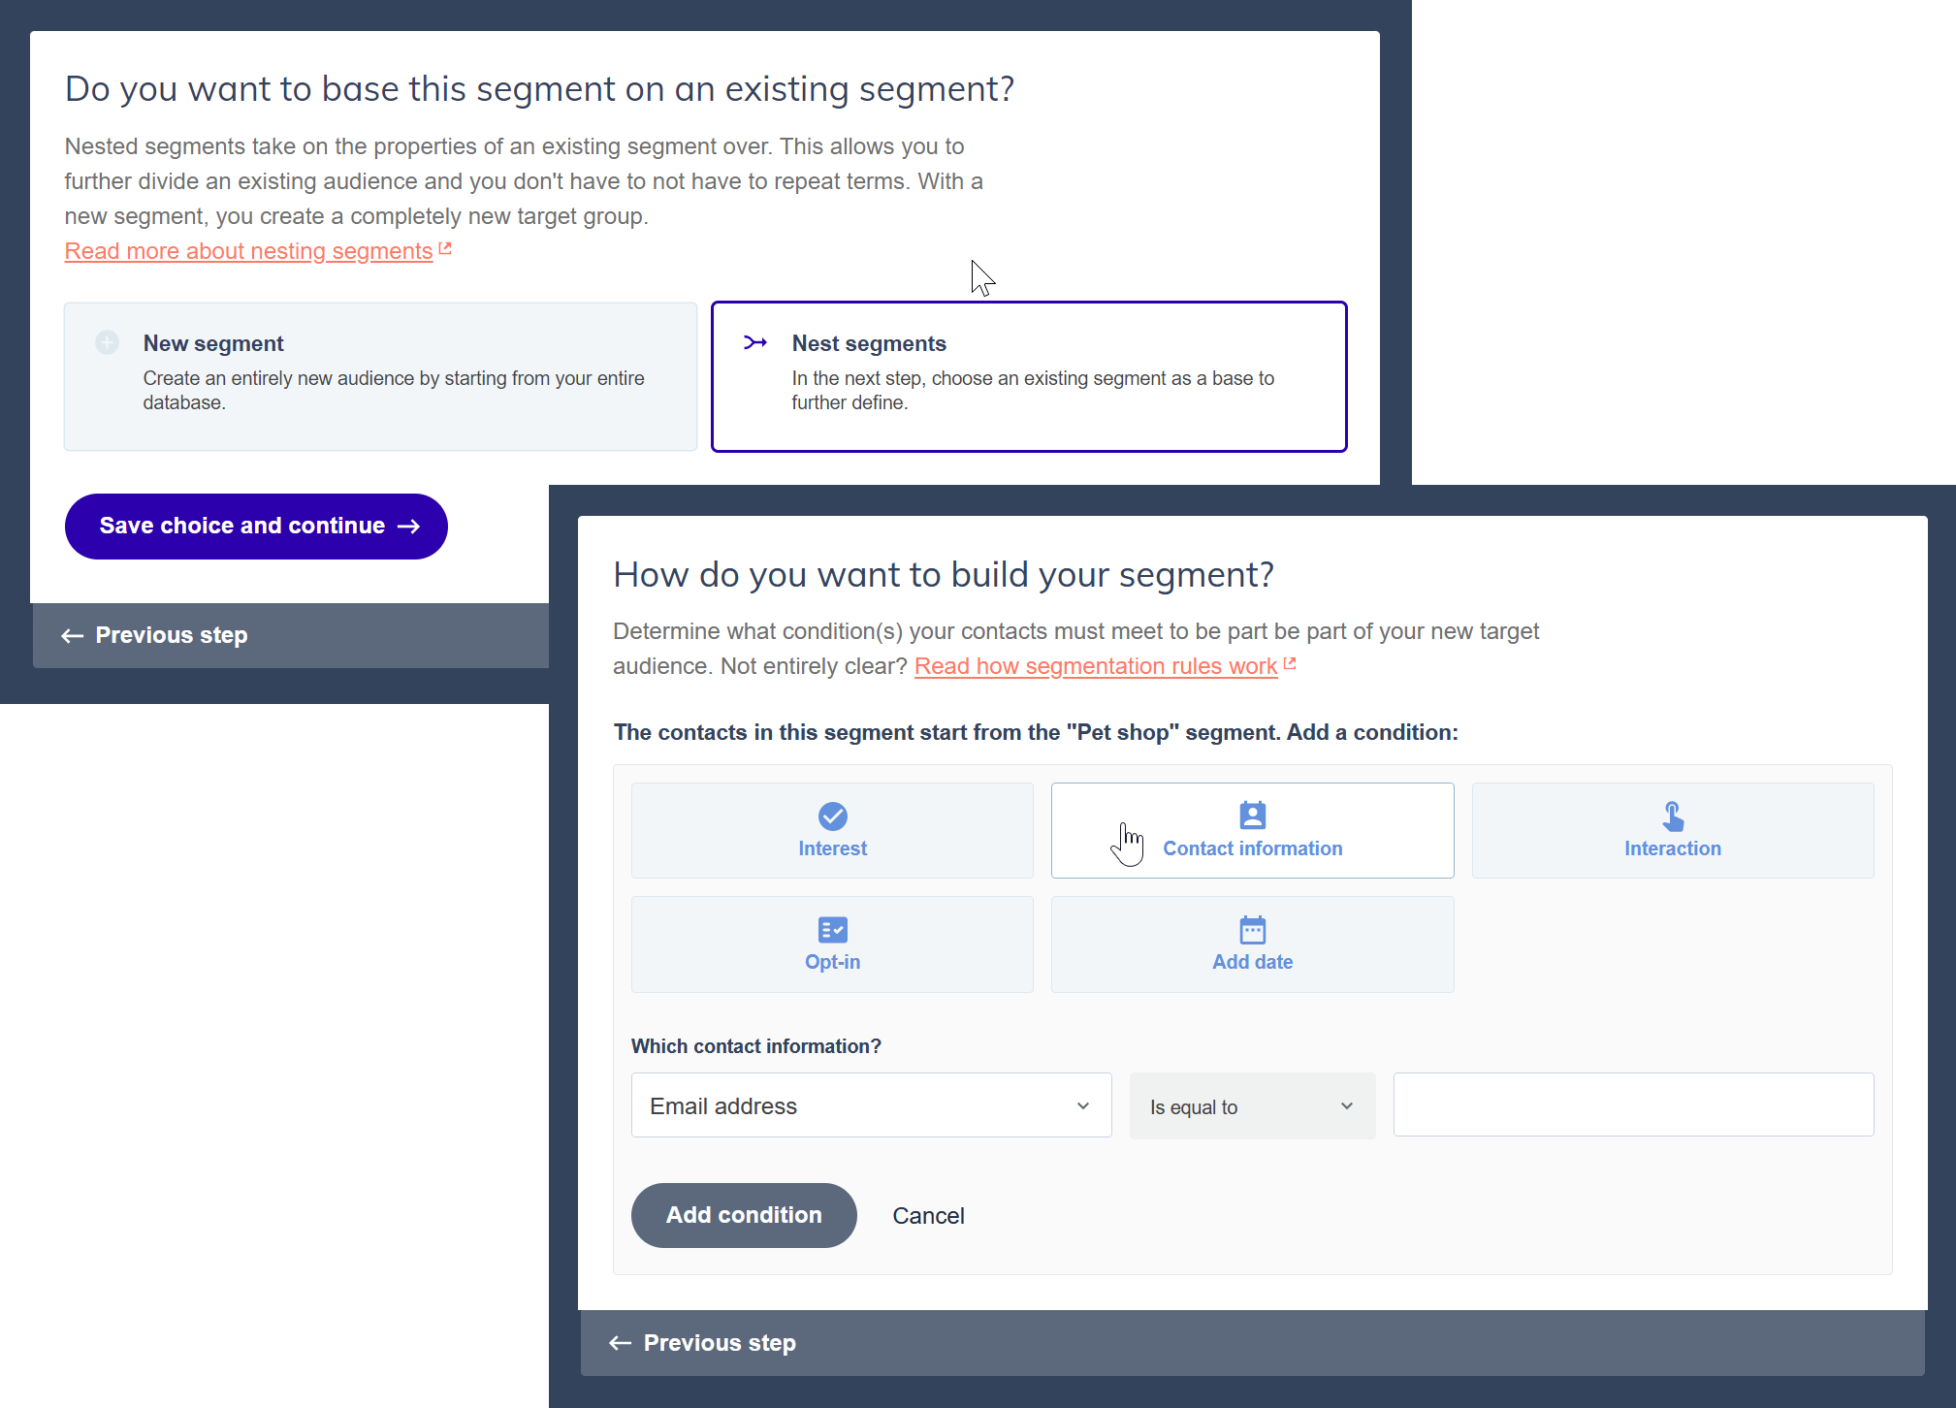
Task: Select the New segment radio button
Action: pyautogui.click(x=108, y=341)
